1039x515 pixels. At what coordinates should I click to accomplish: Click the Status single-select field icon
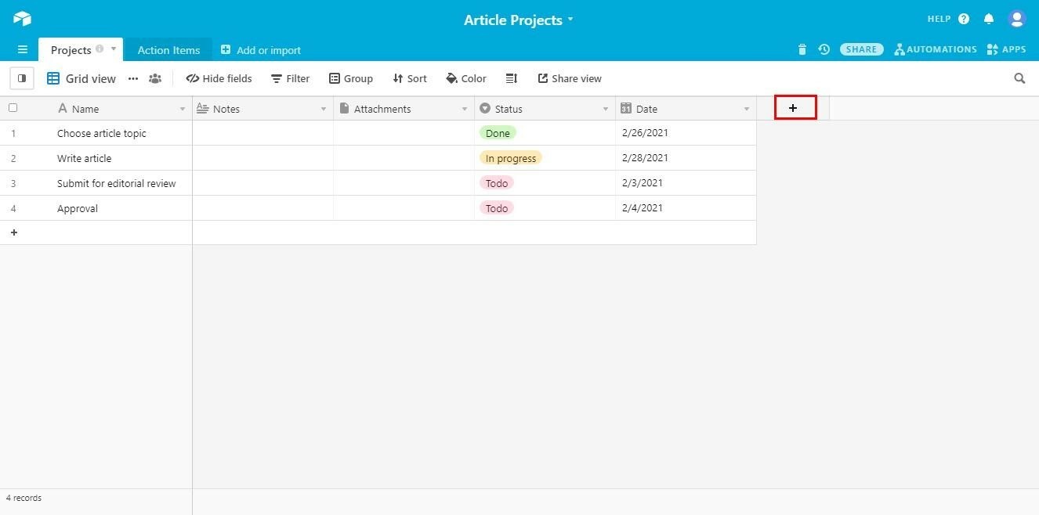485,108
